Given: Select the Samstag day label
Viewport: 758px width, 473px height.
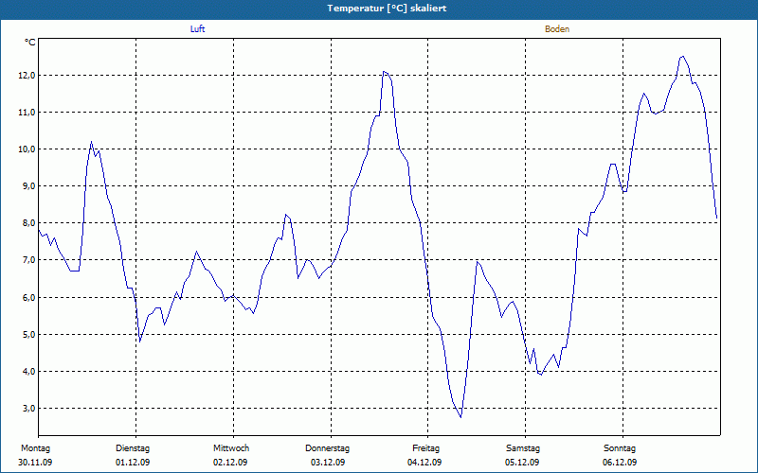Looking at the screenshot, I should (523, 448).
